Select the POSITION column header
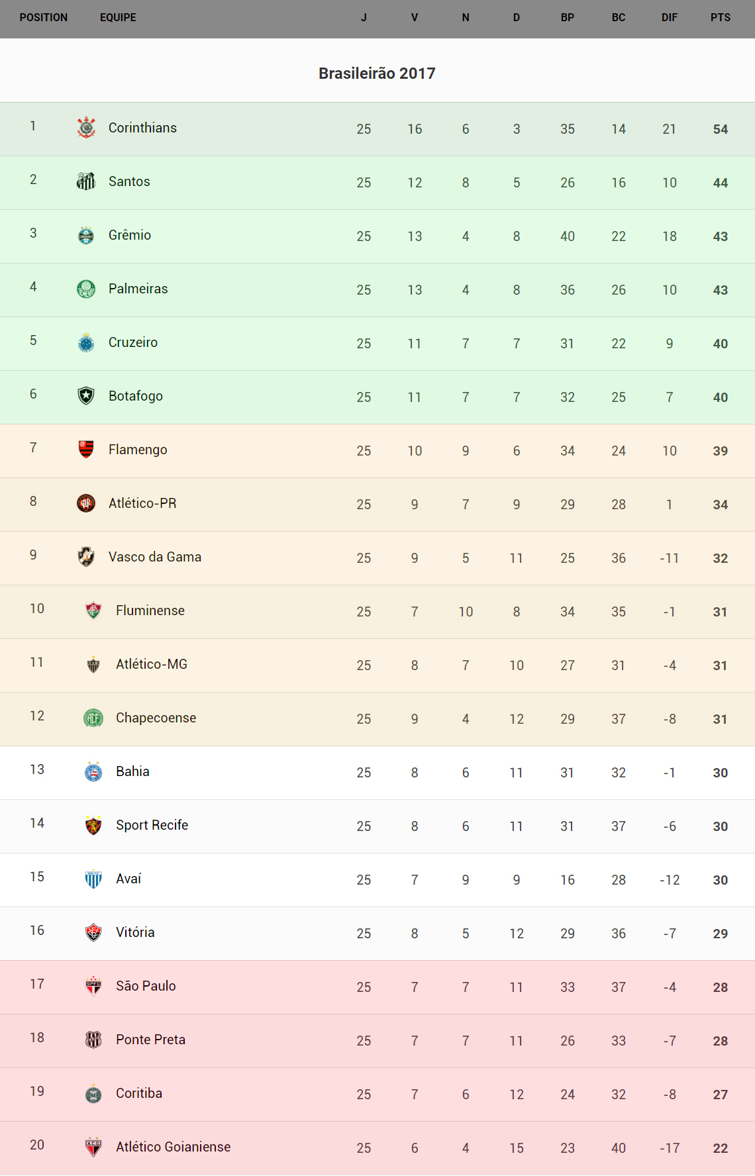 click(x=44, y=18)
